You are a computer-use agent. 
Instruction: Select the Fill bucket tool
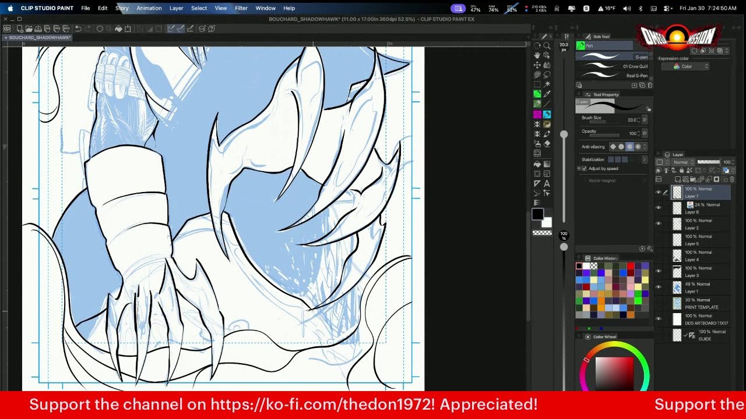(x=537, y=164)
